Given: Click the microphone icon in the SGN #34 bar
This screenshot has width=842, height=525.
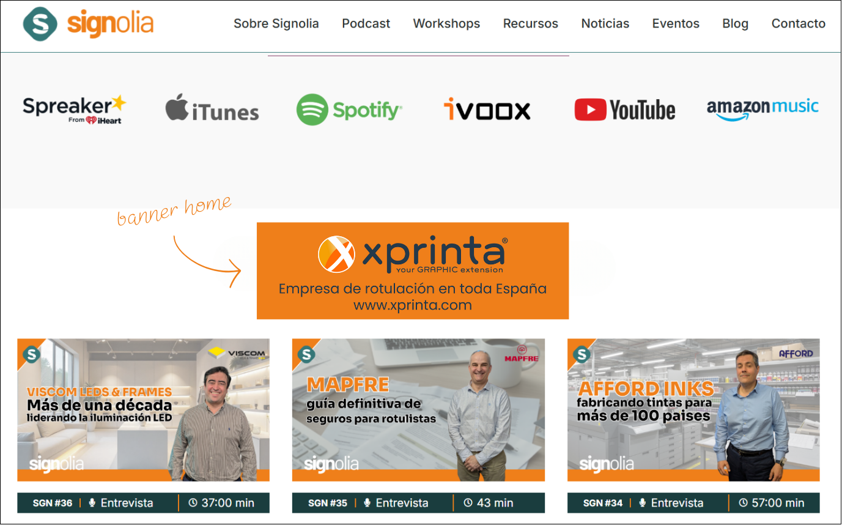Looking at the screenshot, I should pyautogui.click(x=643, y=503).
